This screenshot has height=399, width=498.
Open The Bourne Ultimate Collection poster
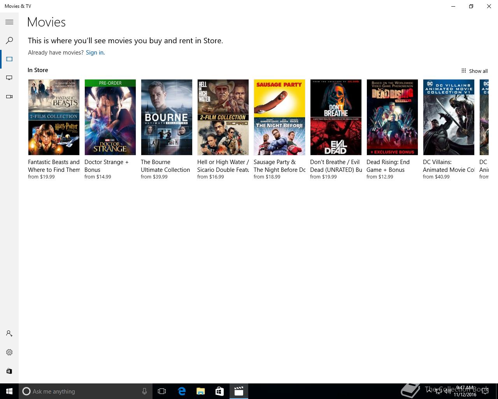point(167,117)
